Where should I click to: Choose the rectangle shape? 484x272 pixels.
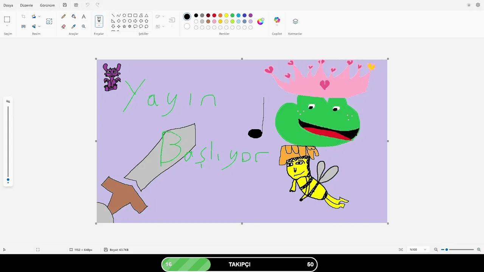coord(130,15)
